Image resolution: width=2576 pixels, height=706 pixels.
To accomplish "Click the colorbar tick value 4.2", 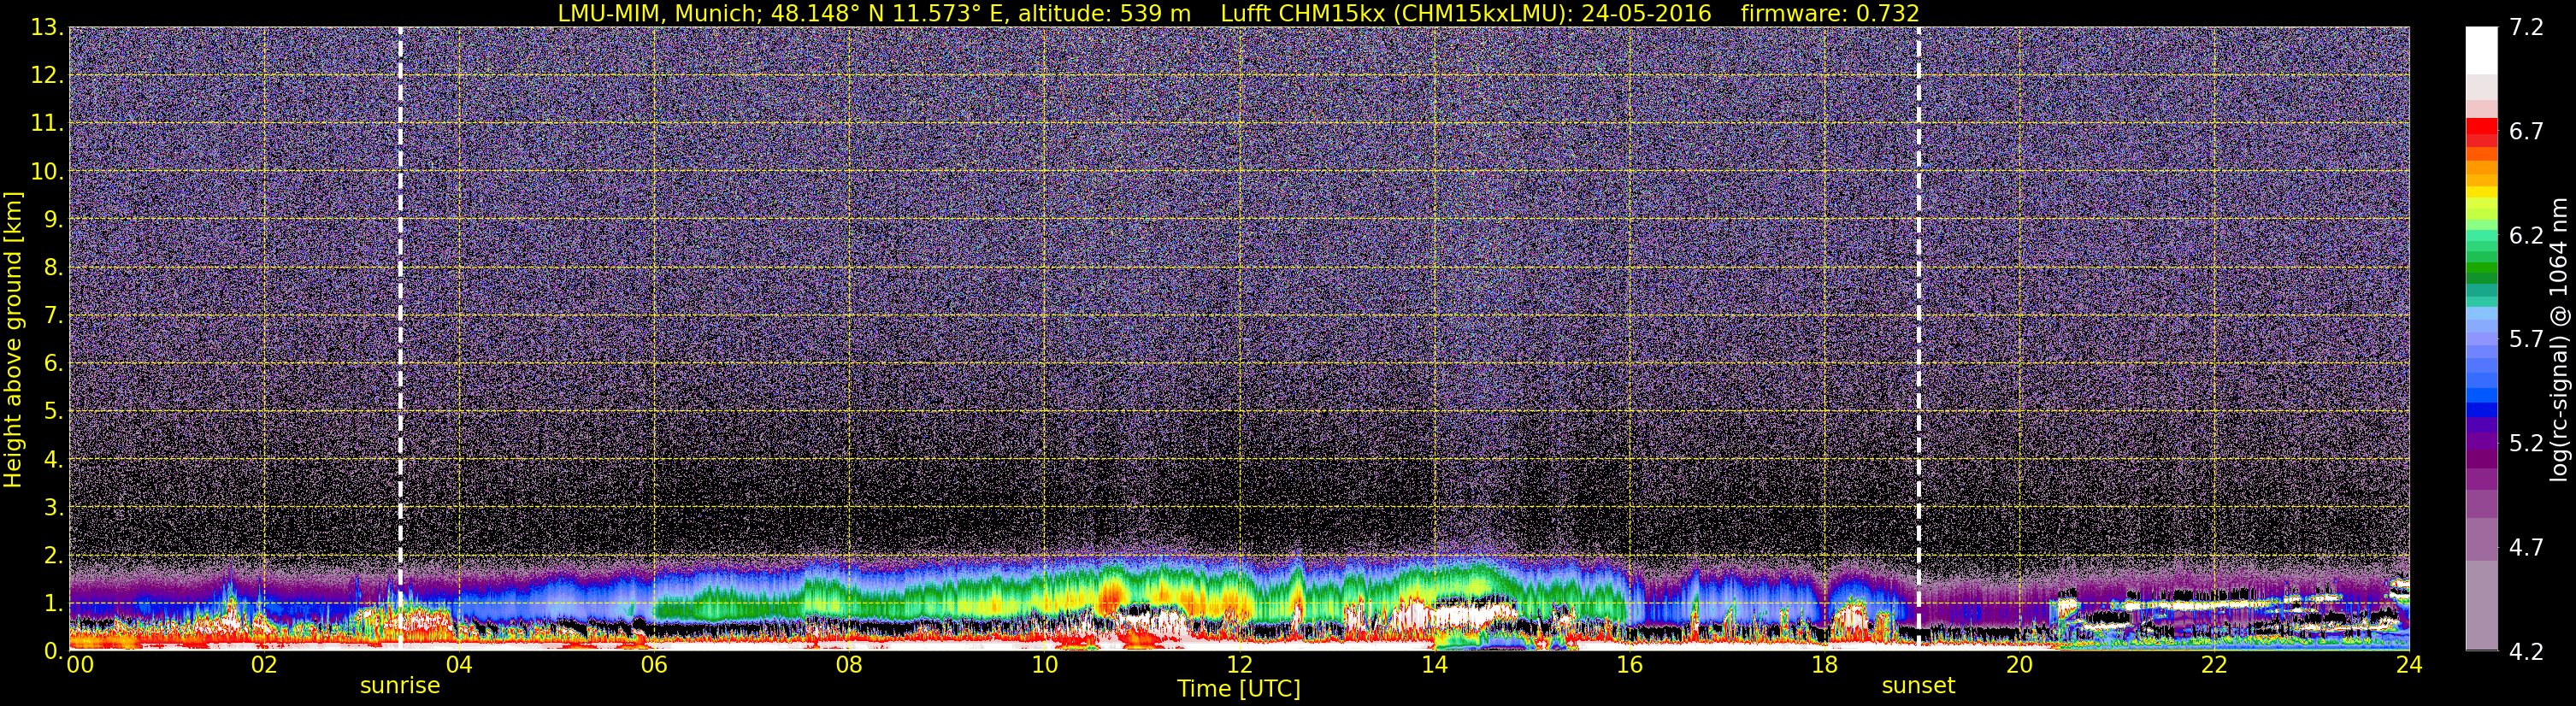I will pyautogui.click(x=2526, y=651).
